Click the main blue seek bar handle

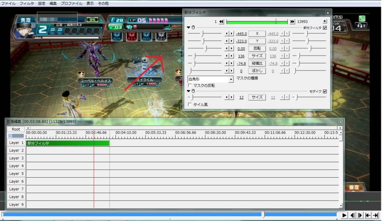[263, 214]
